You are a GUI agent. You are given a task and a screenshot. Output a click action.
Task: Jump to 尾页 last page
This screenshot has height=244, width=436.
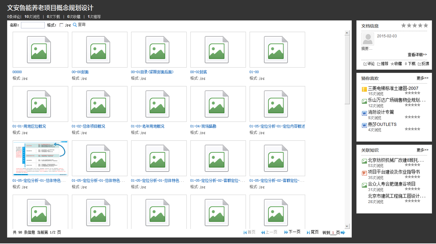point(313,232)
